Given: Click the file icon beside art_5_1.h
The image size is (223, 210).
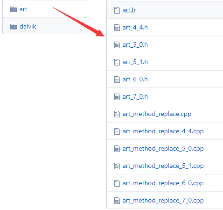Looking at the screenshot, I should pyautogui.click(x=117, y=62).
